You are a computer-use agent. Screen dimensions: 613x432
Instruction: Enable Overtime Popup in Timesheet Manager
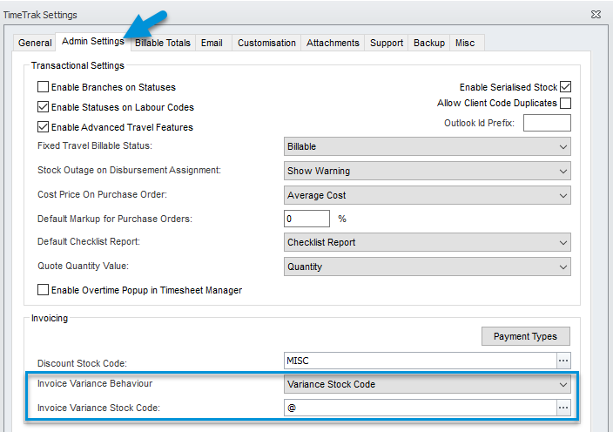coord(43,290)
